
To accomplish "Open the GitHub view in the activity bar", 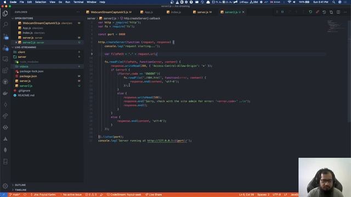I will pyautogui.click(x=5, y=82).
